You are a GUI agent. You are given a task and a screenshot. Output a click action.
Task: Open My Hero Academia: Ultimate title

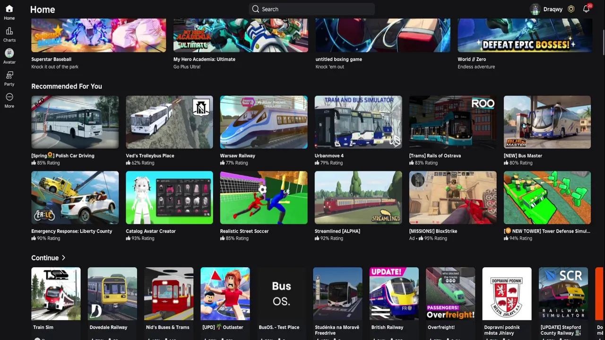point(204,59)
